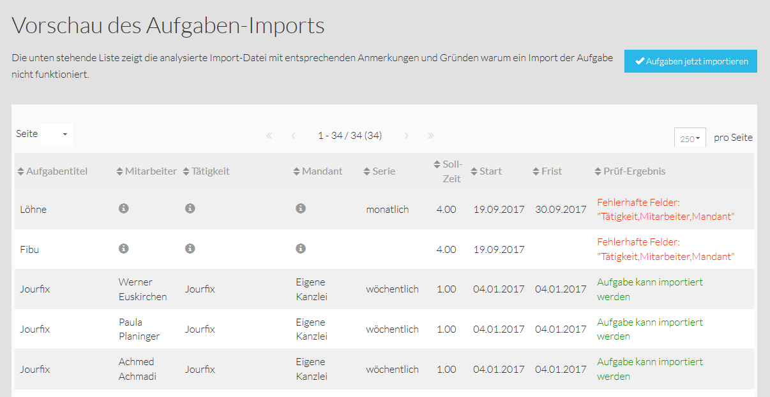Viewport: 770px width, 397px height.
Task: Go to next page arrow
Action: coord(407,136)
